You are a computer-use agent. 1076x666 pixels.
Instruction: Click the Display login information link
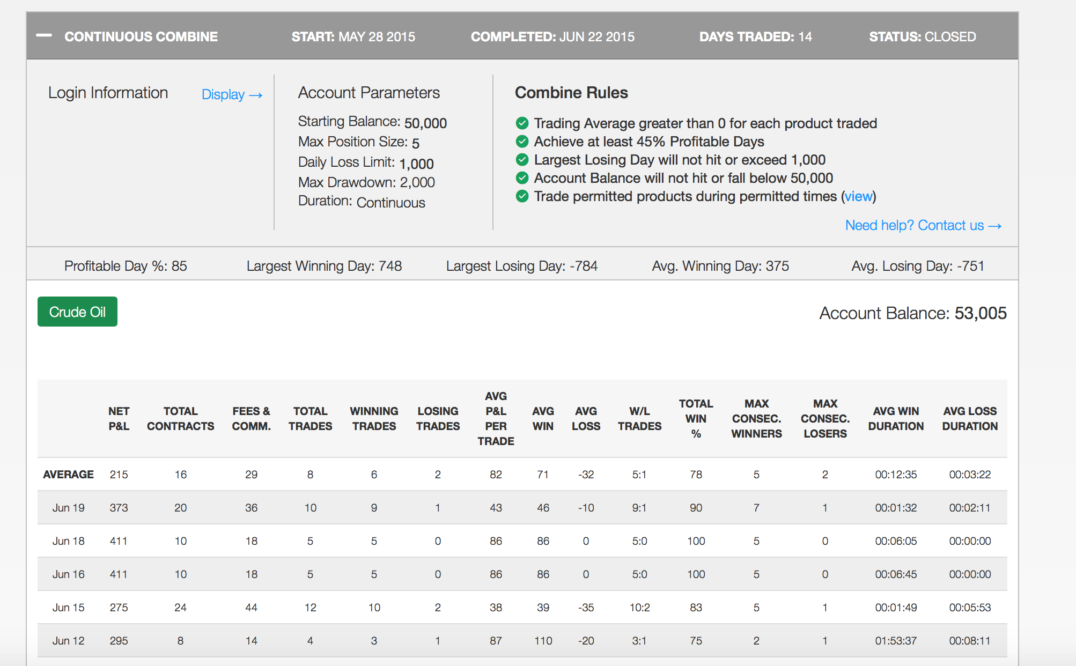point(232,94)
